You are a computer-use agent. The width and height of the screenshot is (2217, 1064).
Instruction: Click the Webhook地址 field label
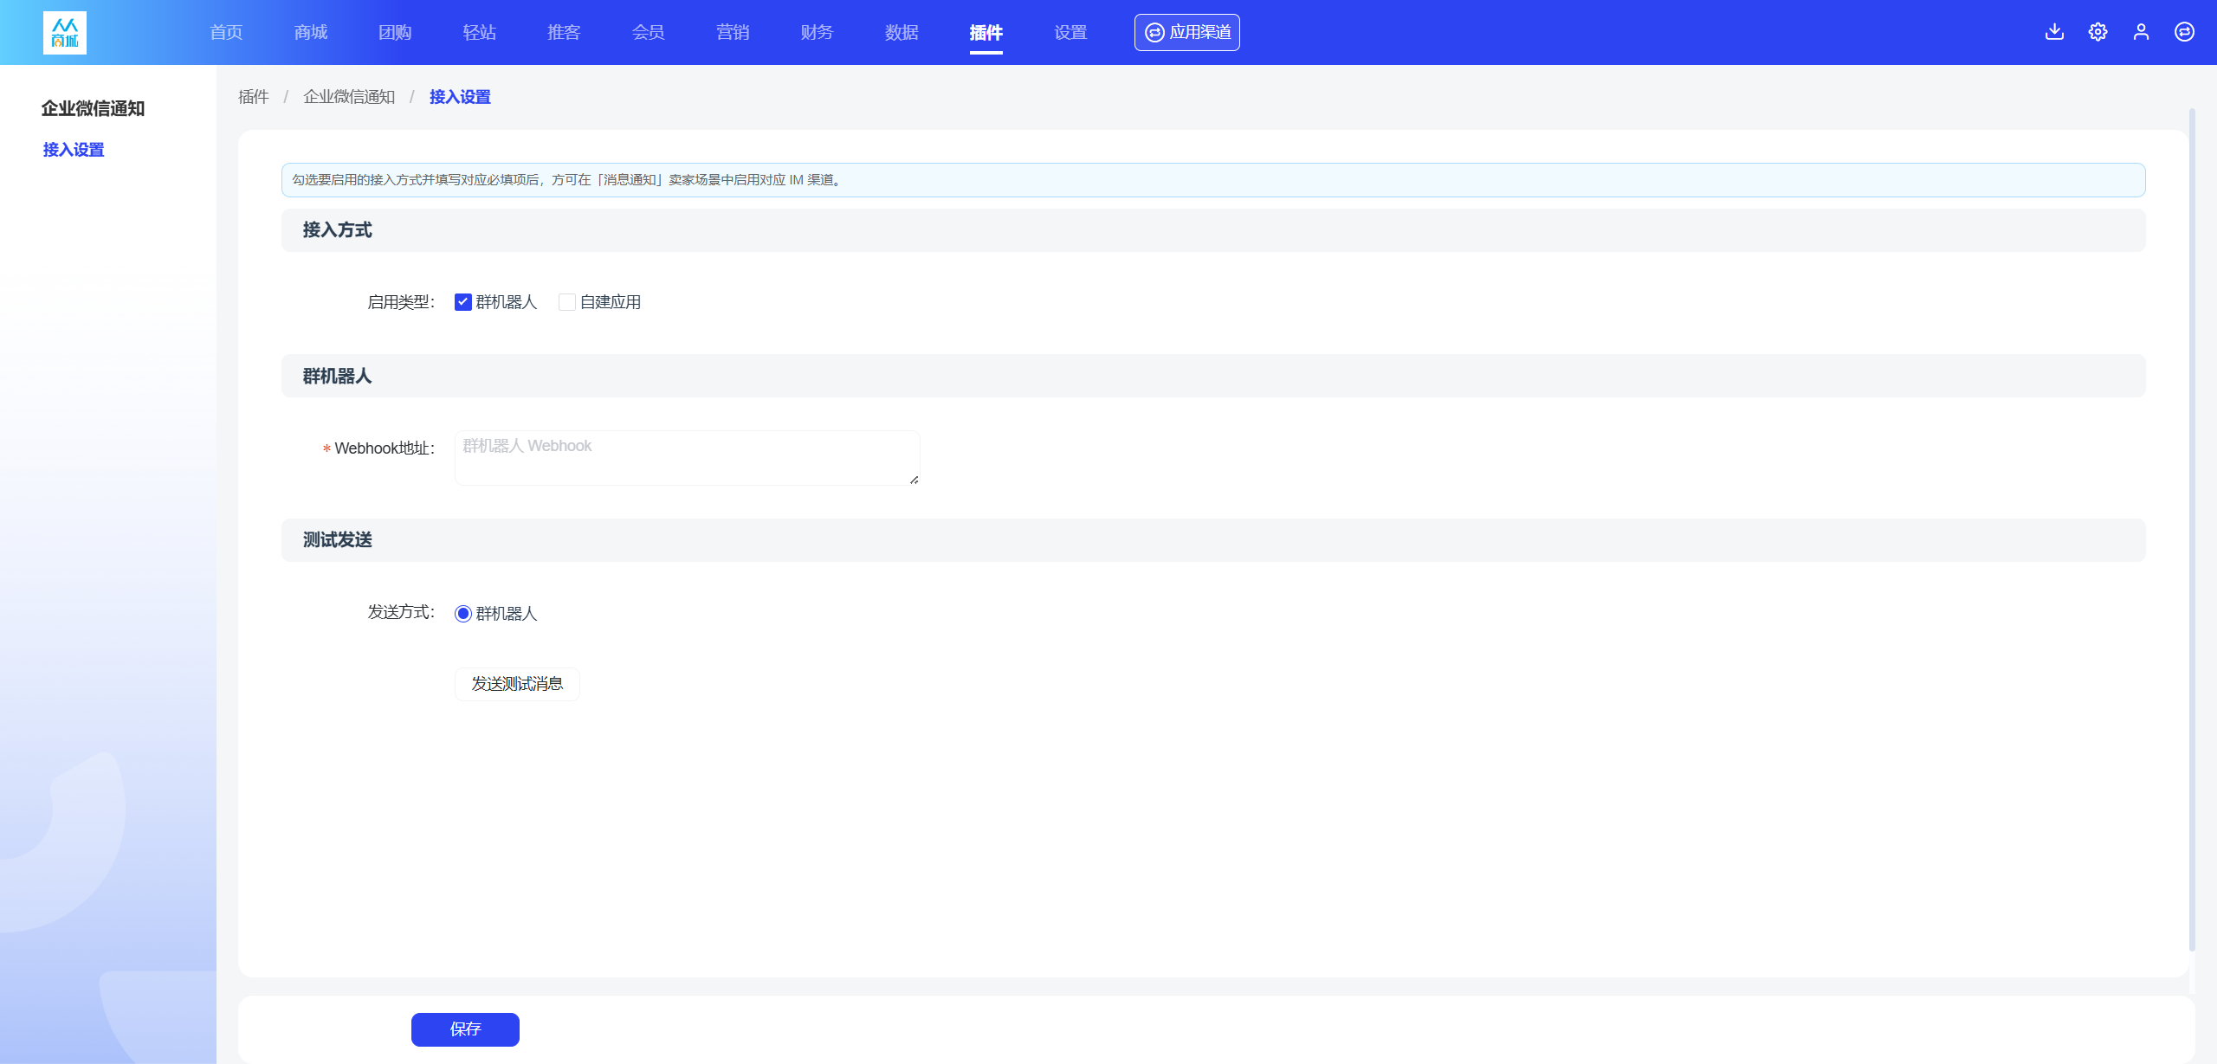(x=385, y=448)
